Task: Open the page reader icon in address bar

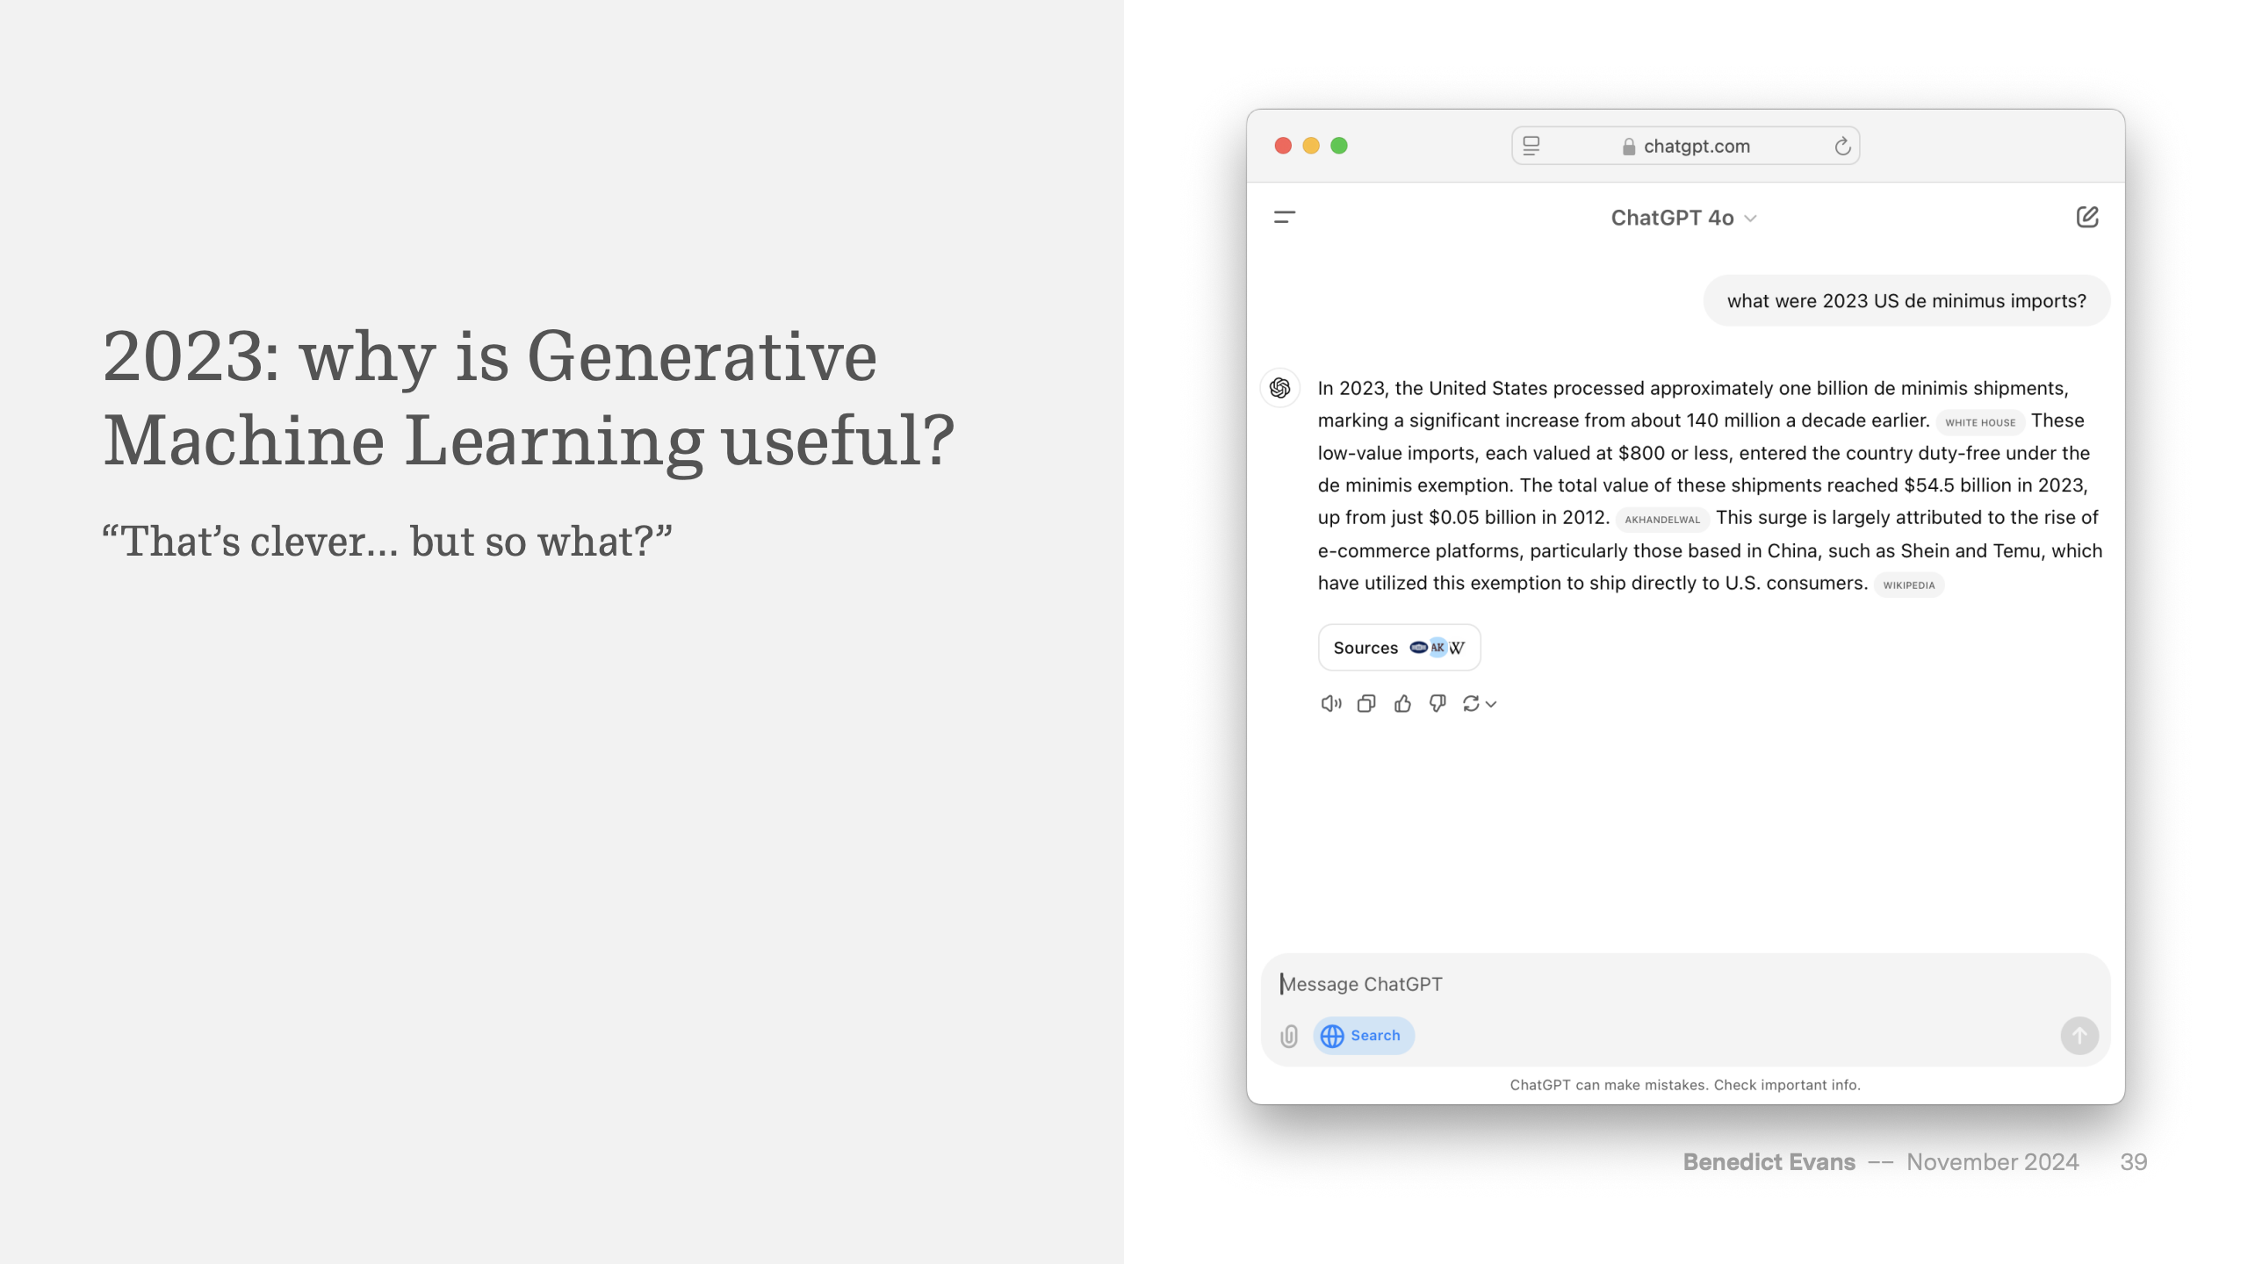Action: click(1531, 146)
